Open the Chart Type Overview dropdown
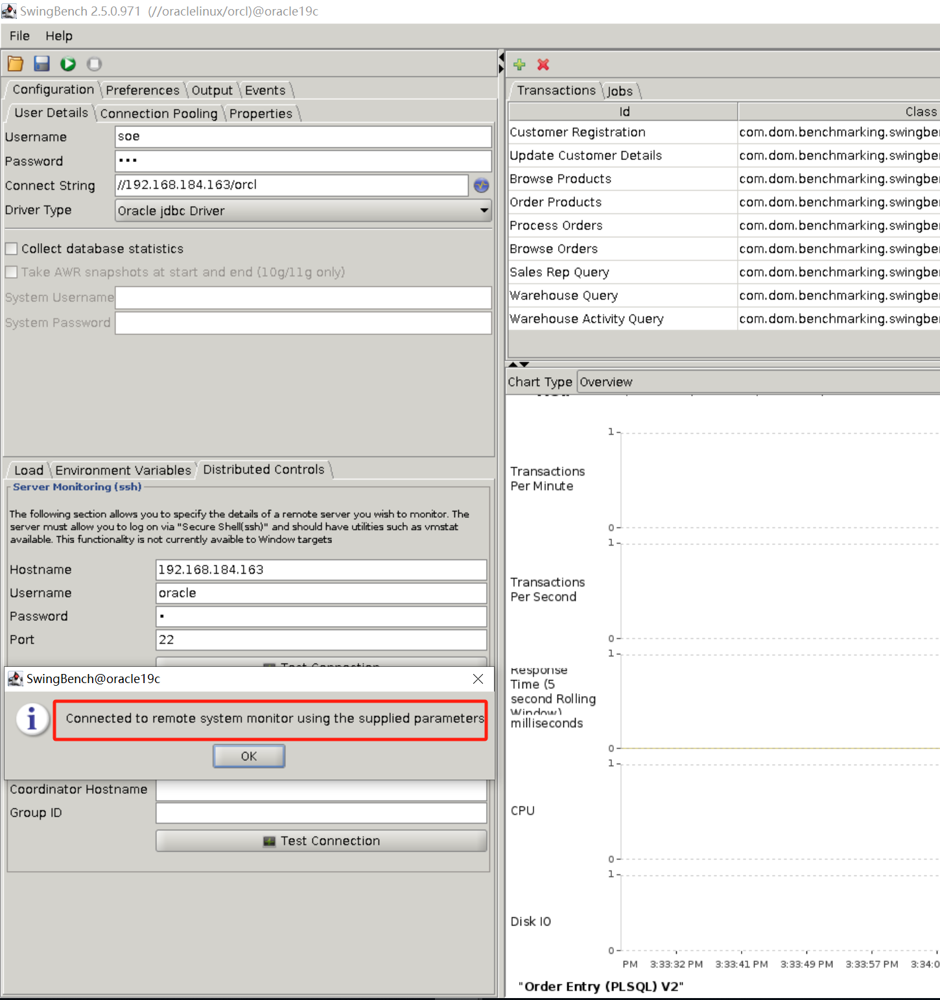 [x=758, y=382]
